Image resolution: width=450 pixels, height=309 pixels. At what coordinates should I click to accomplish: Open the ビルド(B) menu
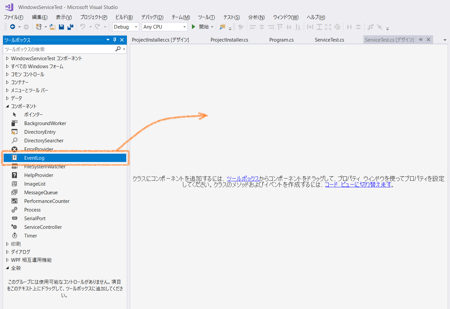[124, 17]
